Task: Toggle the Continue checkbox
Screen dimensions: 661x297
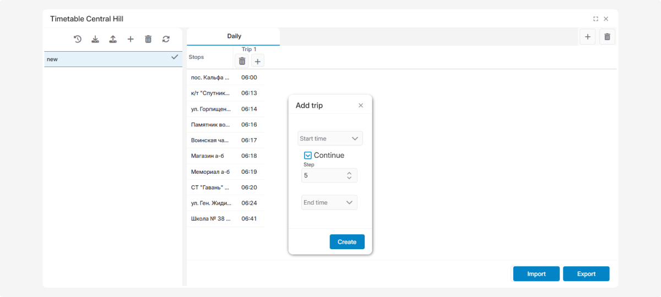Action: (308, 156)
